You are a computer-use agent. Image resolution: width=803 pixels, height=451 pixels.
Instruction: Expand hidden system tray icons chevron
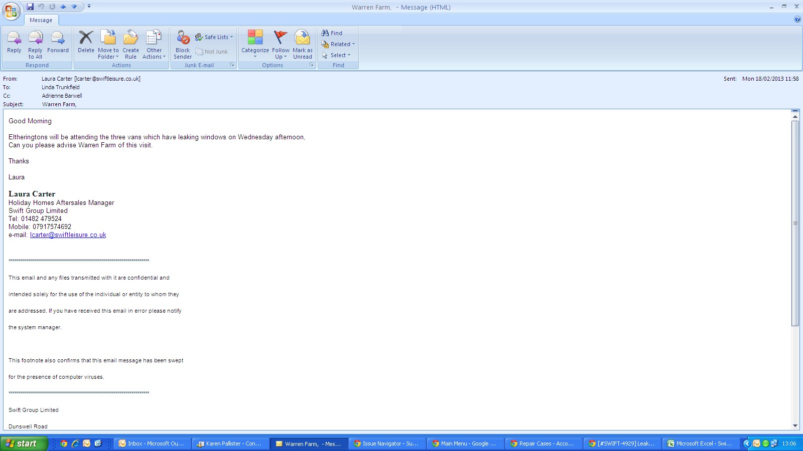pos(747,443)
